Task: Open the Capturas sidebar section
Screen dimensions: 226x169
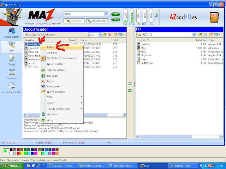Action: point(12,74)
